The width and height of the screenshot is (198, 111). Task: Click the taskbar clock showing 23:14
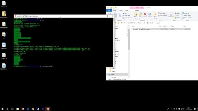[189, 109]
